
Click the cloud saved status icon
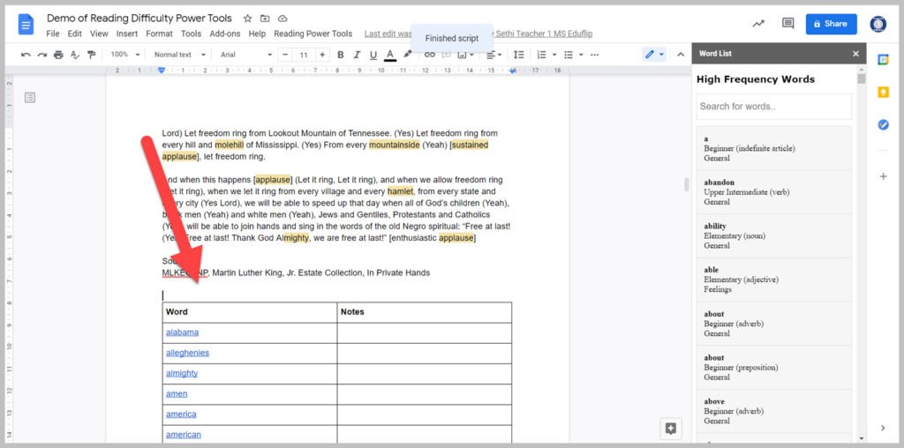(x=282, y=19)
